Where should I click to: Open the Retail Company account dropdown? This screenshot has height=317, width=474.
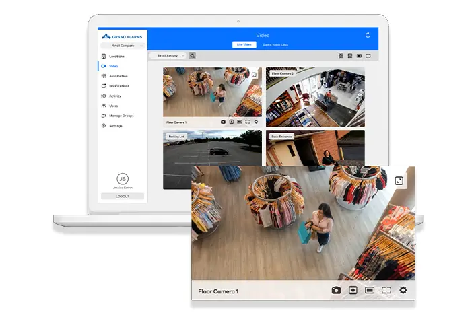(122, 46)
